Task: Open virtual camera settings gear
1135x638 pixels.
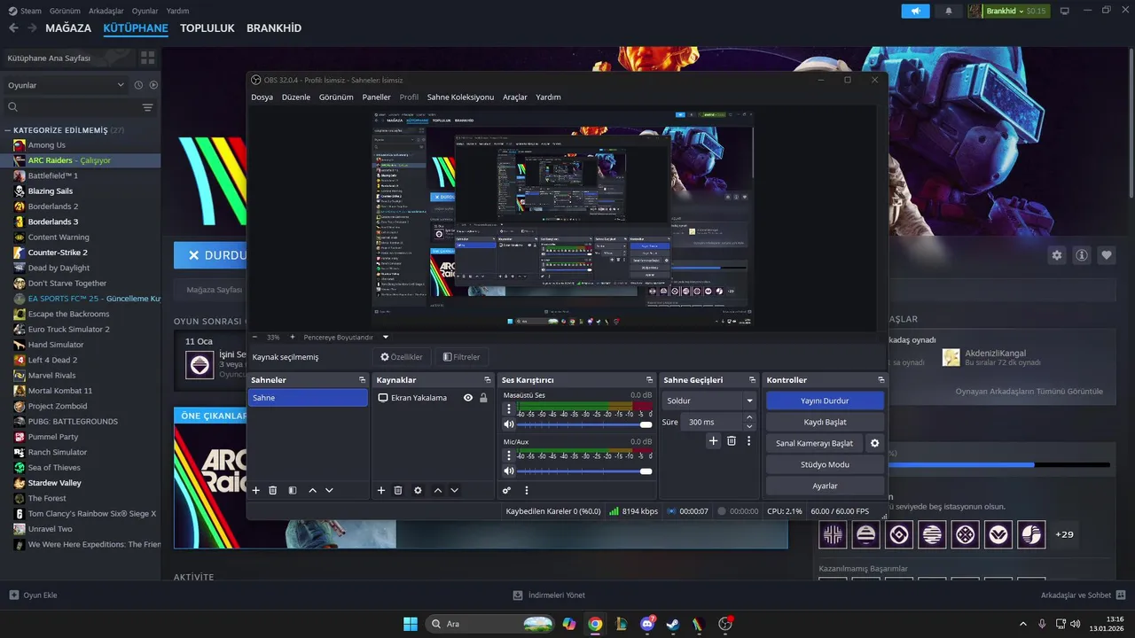Action: point(875,443)
